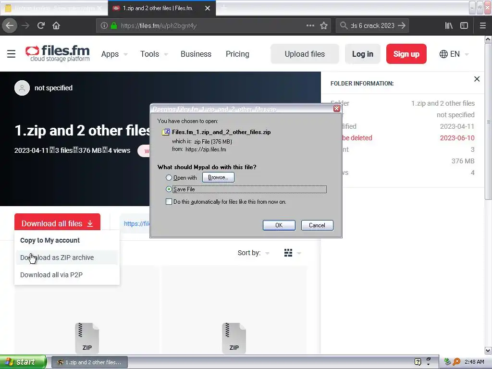The image size is (492, 369).
Task: Open the site information icon in address bar
Action: (x=104, y=26)
